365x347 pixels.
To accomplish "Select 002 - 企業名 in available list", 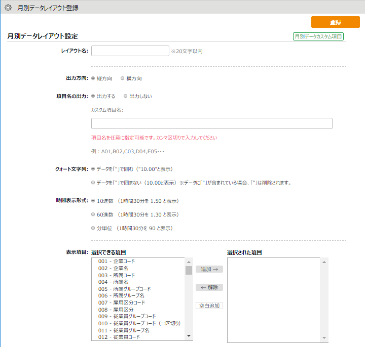I will 138,268.
